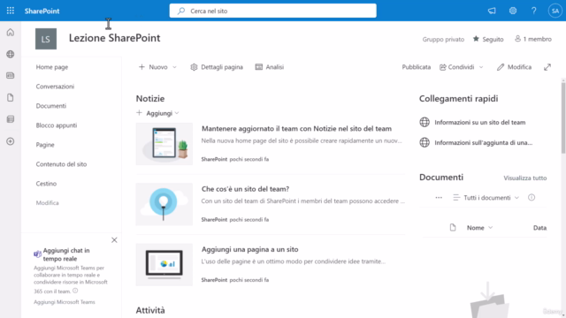
Task: Click the Data column header
Action: pos(539,228)
